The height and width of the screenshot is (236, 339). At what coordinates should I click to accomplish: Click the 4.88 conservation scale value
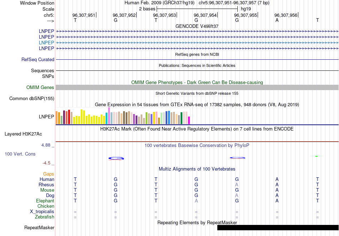[x=46, y=145]
